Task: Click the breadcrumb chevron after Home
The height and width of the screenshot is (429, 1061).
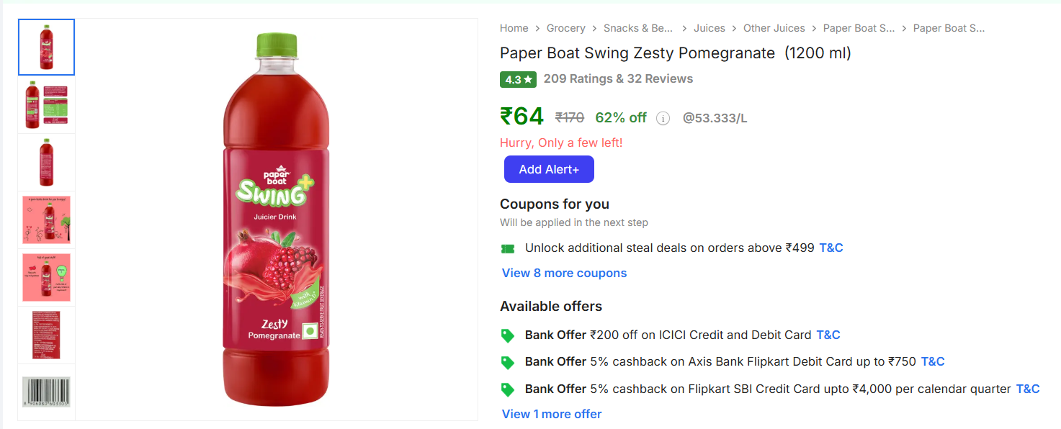Action: 537,28
